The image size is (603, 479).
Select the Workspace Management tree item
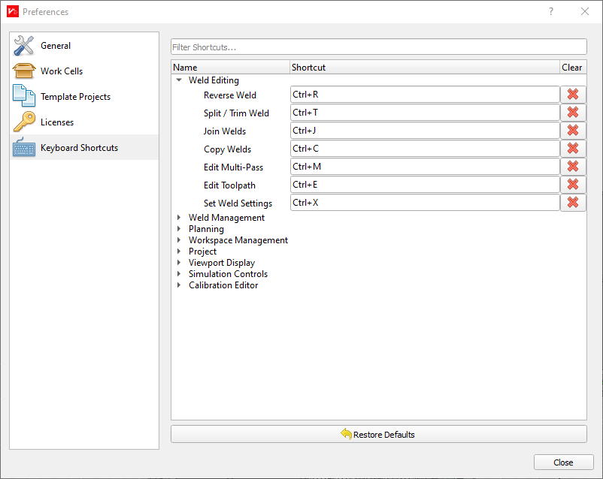click(238, 240)
